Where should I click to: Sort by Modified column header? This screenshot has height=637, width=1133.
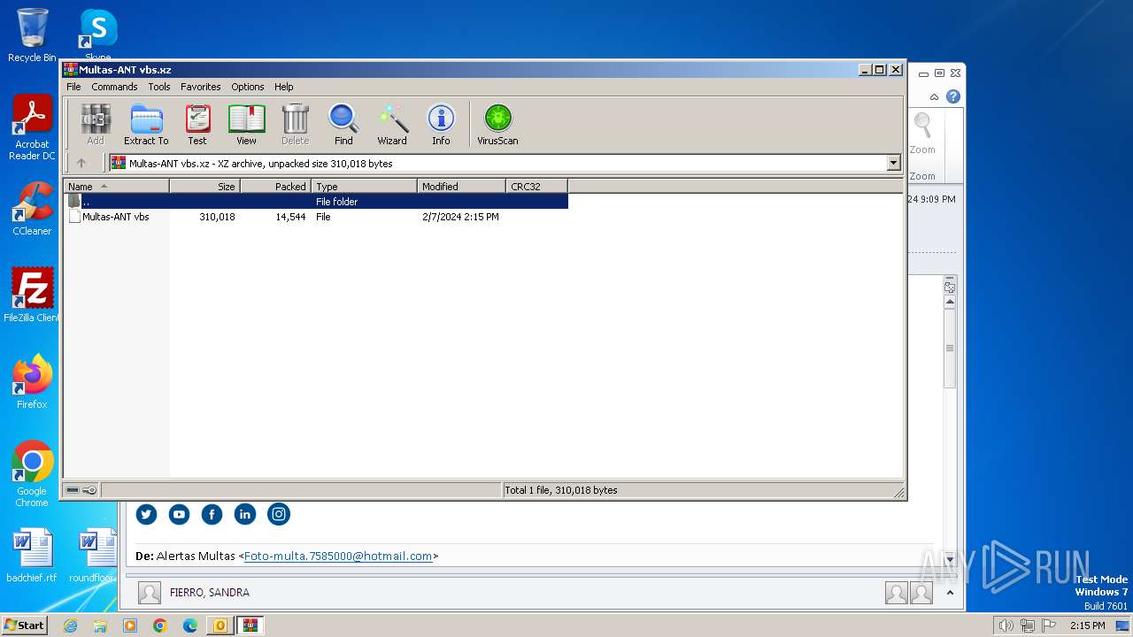461,186
